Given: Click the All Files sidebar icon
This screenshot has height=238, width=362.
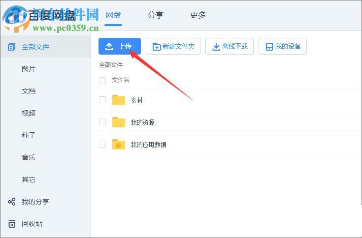Looking at the screenshot, I should (x=11, y=47).
